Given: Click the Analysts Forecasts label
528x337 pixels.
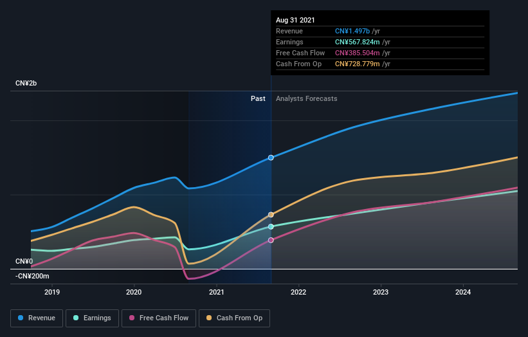Looking at the screenshot, I should [306, 98].
